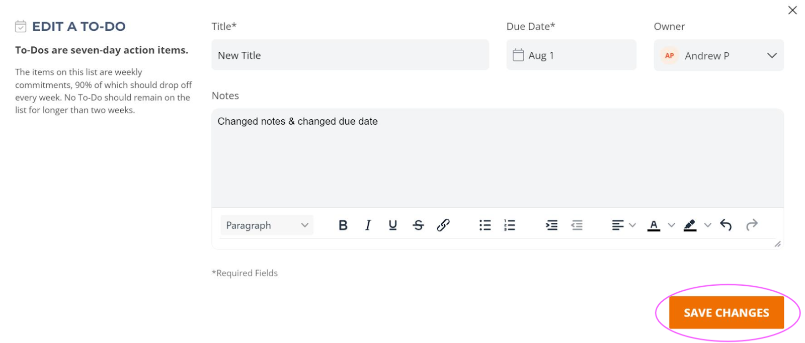
Task: Expand the font color picker arrow
Action: 671,225
